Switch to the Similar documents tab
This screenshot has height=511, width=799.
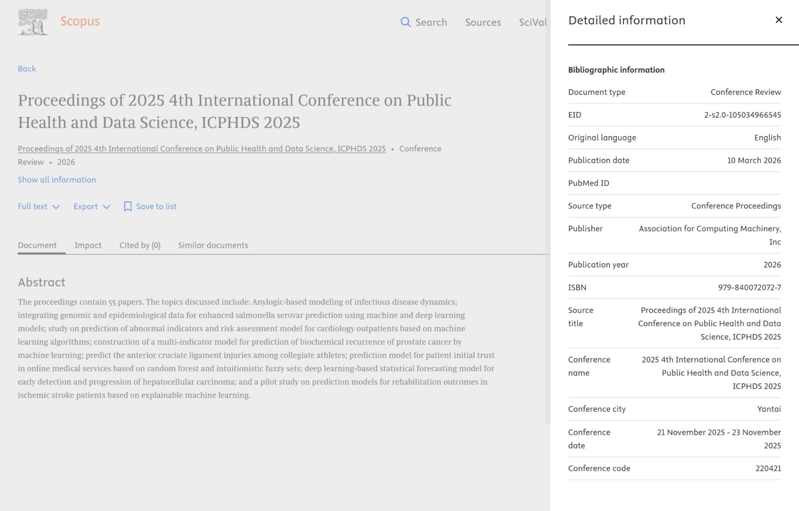(213, 245)
